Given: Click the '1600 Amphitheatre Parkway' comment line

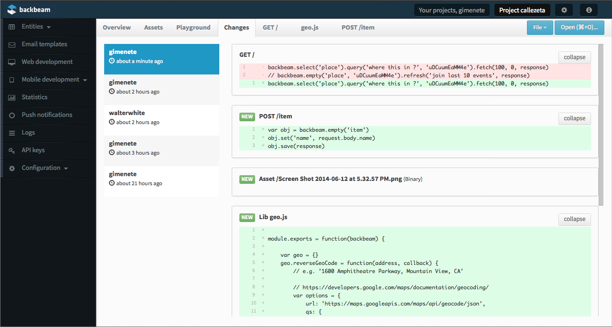Looking at the screenshot, I should click(378, 271).
